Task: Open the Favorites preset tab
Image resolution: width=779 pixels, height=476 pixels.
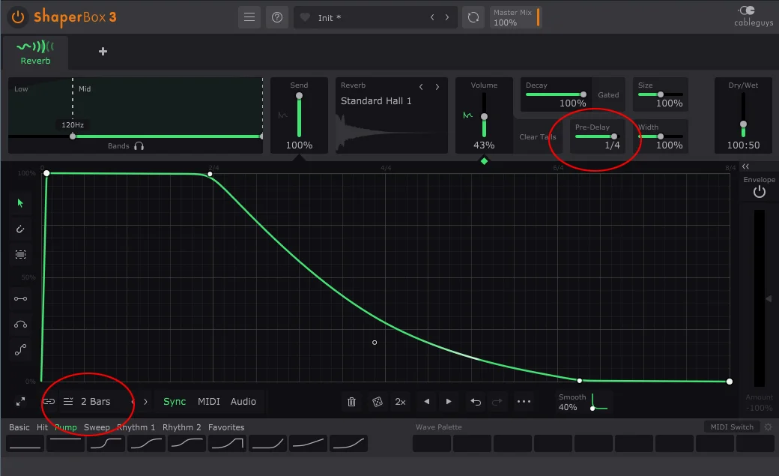Action: pyautogui.click(x=226, y=427)
